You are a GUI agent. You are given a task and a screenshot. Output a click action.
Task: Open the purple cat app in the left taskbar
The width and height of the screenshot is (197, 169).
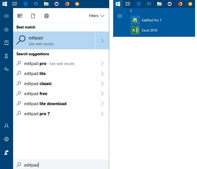[57, 4]
